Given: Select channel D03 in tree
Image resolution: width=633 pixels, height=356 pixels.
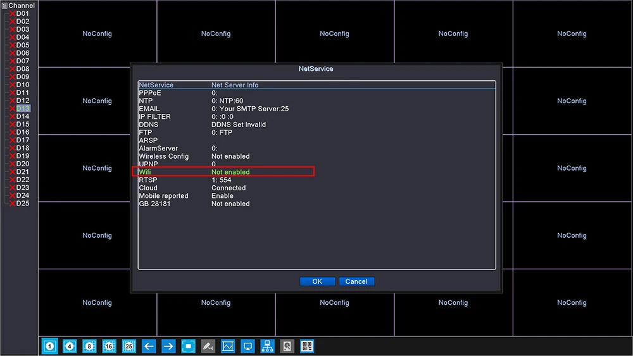Looking at the screenshot, I should [x=23, y=29].
